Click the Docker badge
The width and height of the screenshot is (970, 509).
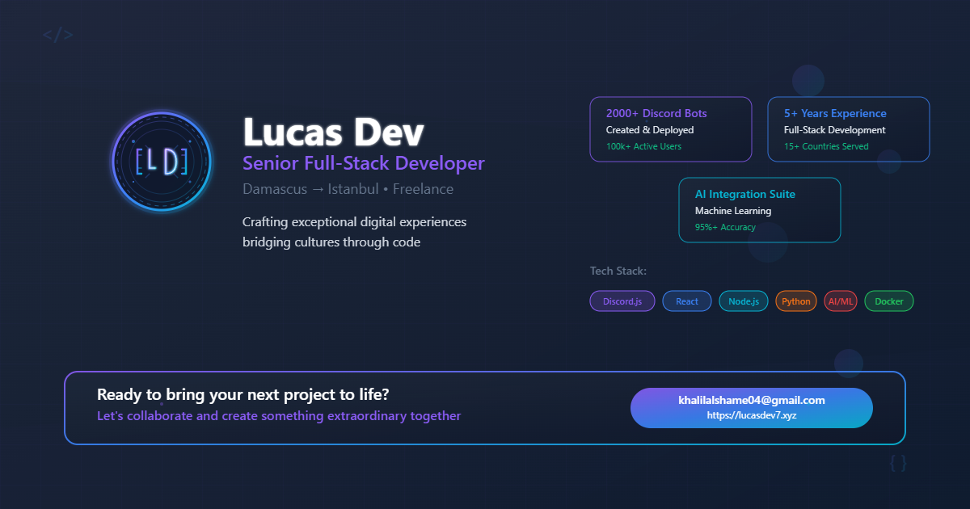click(x=888, y=301)
